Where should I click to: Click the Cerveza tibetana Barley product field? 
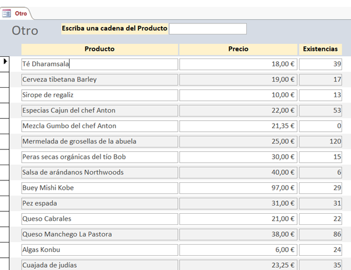tap(99, 79)
